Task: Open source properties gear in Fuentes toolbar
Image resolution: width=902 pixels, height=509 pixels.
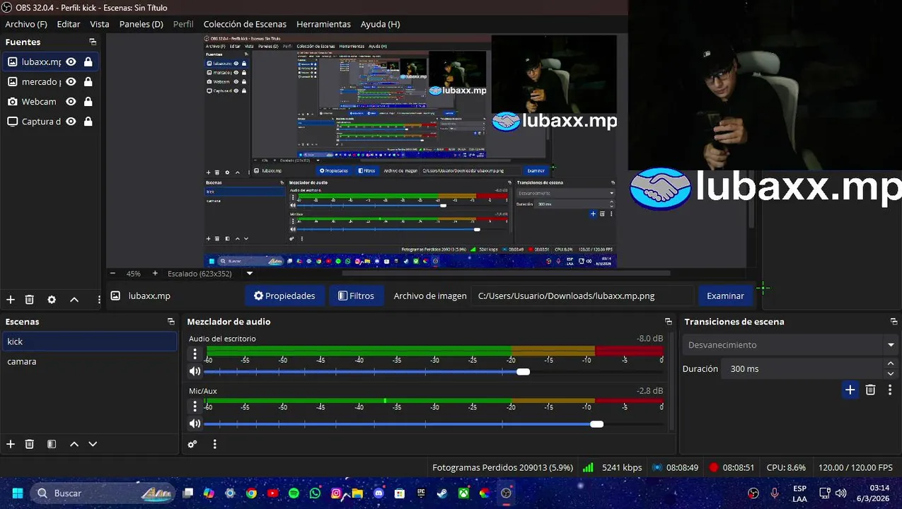Action: coord(52,300)
